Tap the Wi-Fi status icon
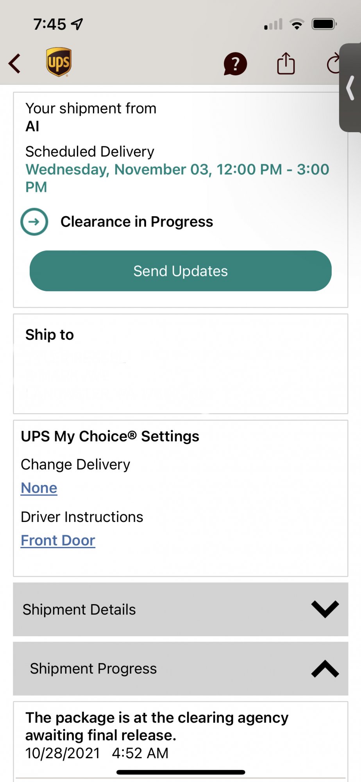 click(297, 24)
